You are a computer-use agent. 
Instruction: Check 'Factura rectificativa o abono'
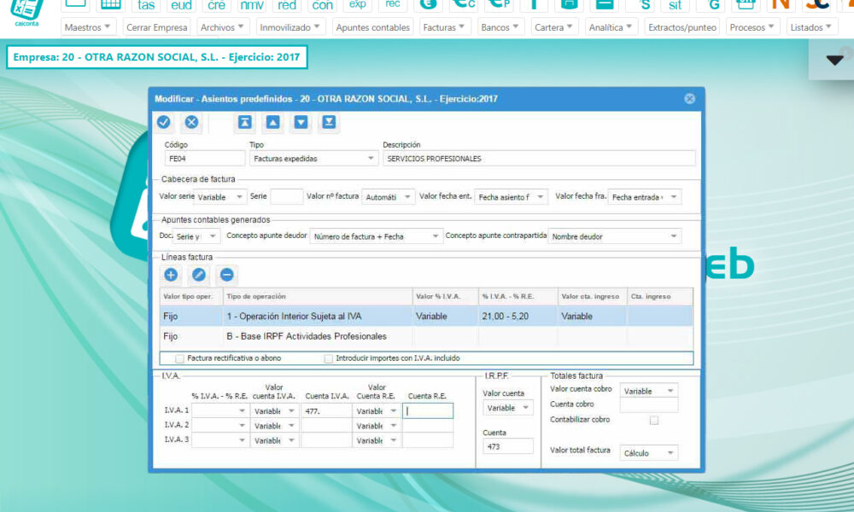(179, 358)
